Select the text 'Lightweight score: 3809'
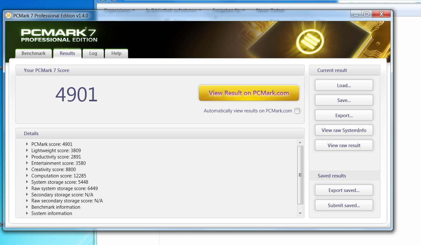 pyautogui.click(x=56, y=150)
